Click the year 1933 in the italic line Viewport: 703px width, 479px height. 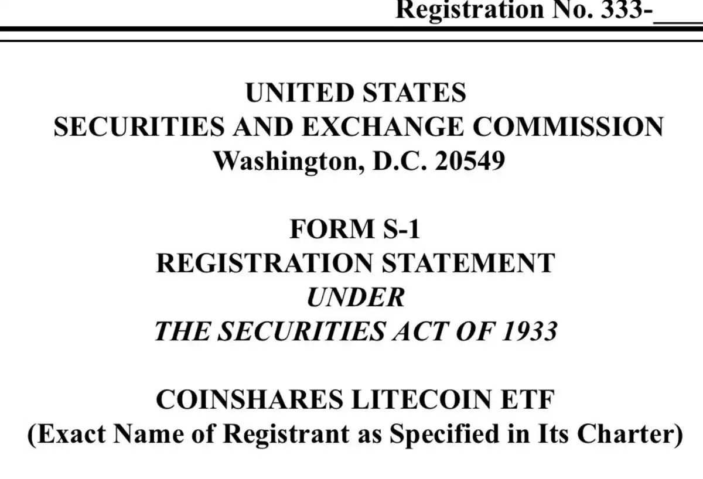pyautogui.click(x=530, y=331)
